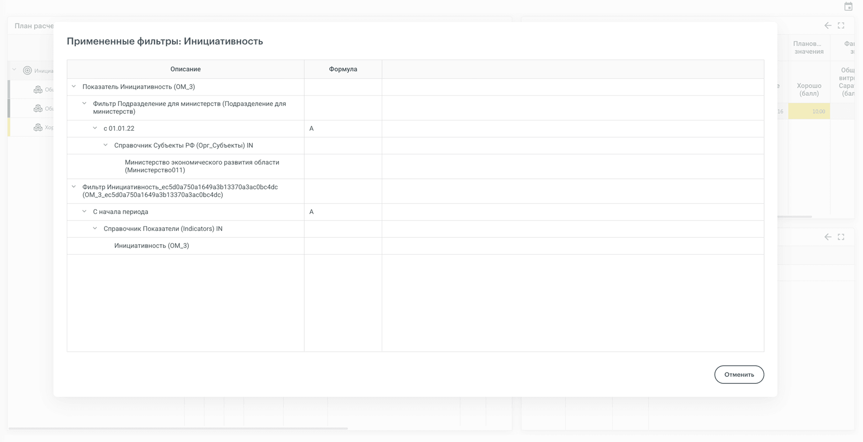The width and height of the screenshot is (863, 442).
Task: Click the Формула column header
Action: [343, 69]
